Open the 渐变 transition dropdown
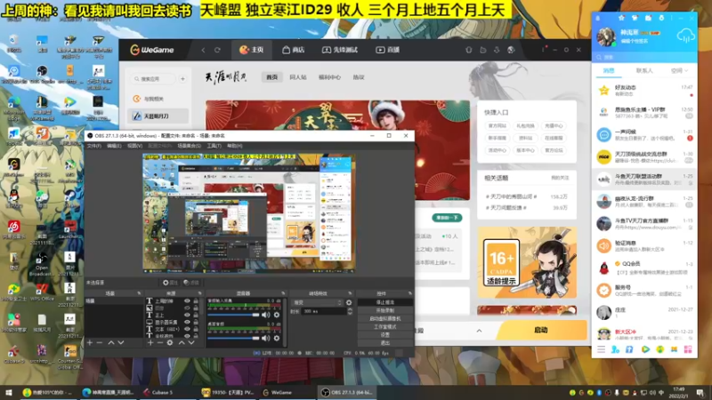Image resolution: width=712 pixels, height=400 pixels. click(x=317, y=302)
